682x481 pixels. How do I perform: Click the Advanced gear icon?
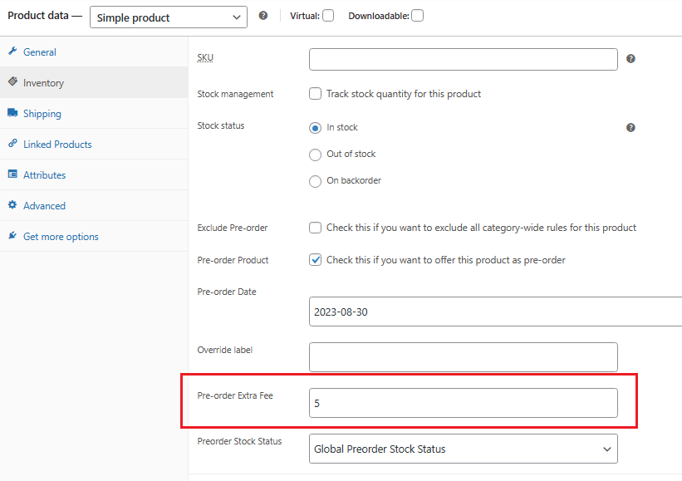tap(12, 205)
